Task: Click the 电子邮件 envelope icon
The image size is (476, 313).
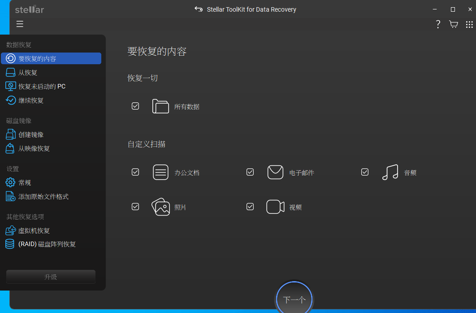Action: 275,172
